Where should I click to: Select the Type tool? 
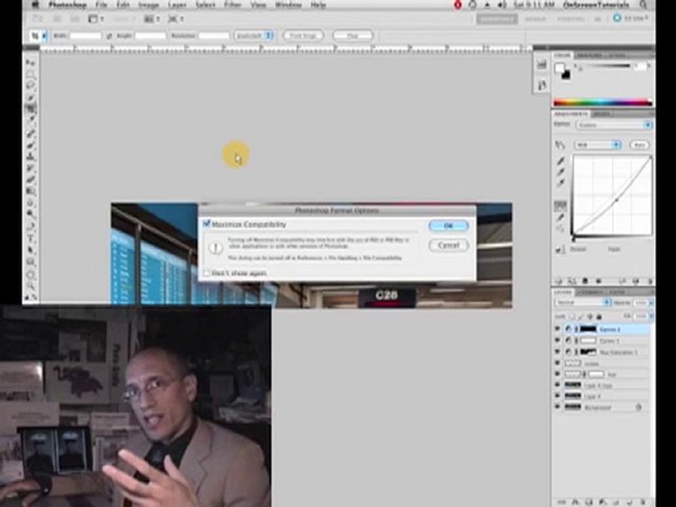pos(30,239)
